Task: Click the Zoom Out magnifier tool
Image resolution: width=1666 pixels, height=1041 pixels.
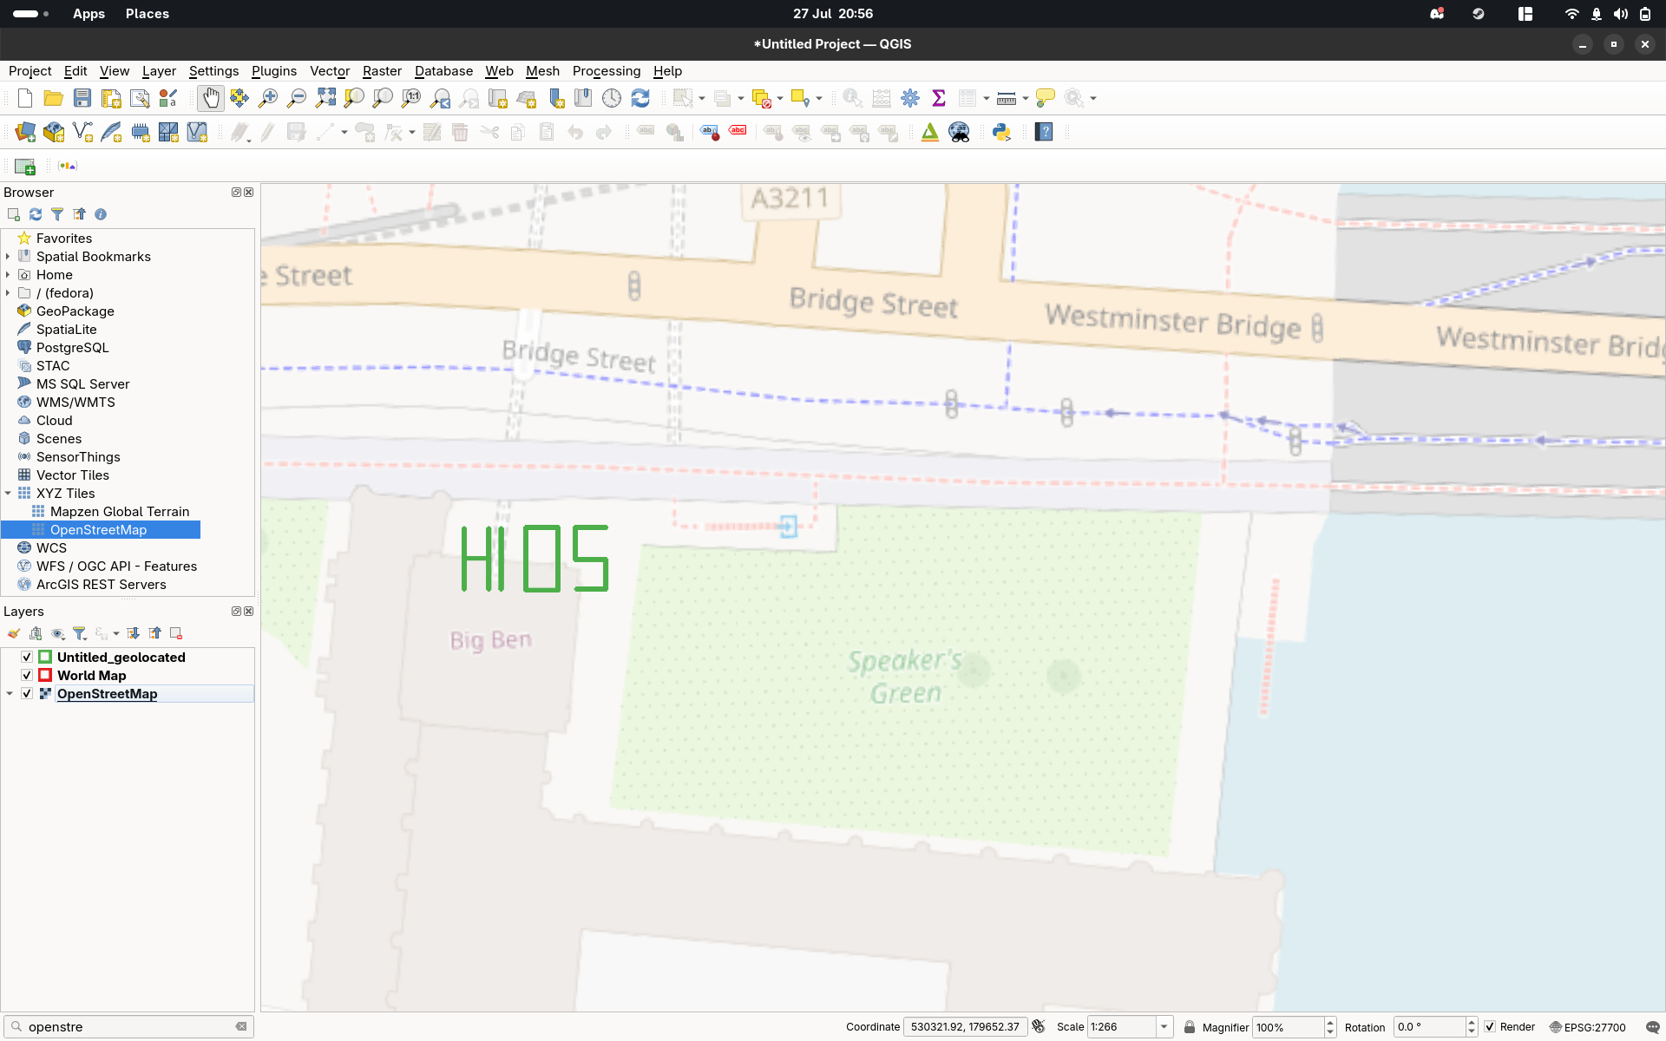Action: tap(297, 98)
